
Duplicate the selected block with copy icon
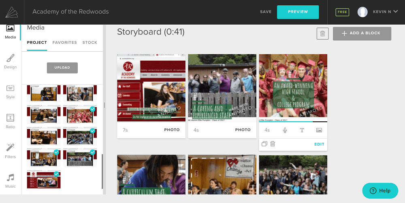click(x=264, y=144)
